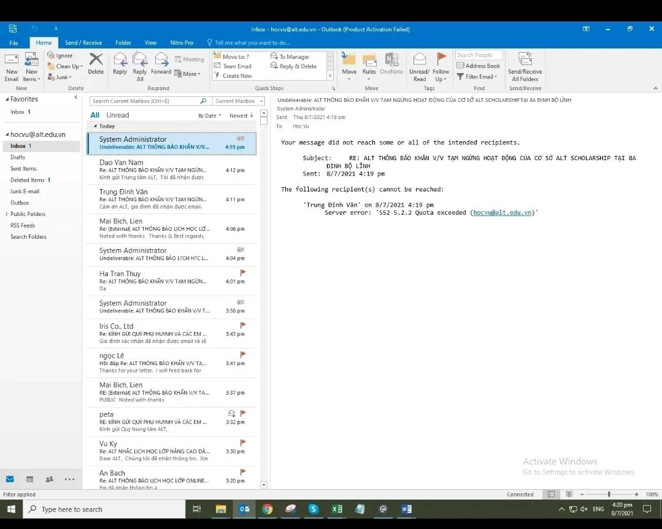Image resolution: width=662 pixels, height=529 pixels.
Task: Expand the Public Folders node
Action: [x=7, y=214]
